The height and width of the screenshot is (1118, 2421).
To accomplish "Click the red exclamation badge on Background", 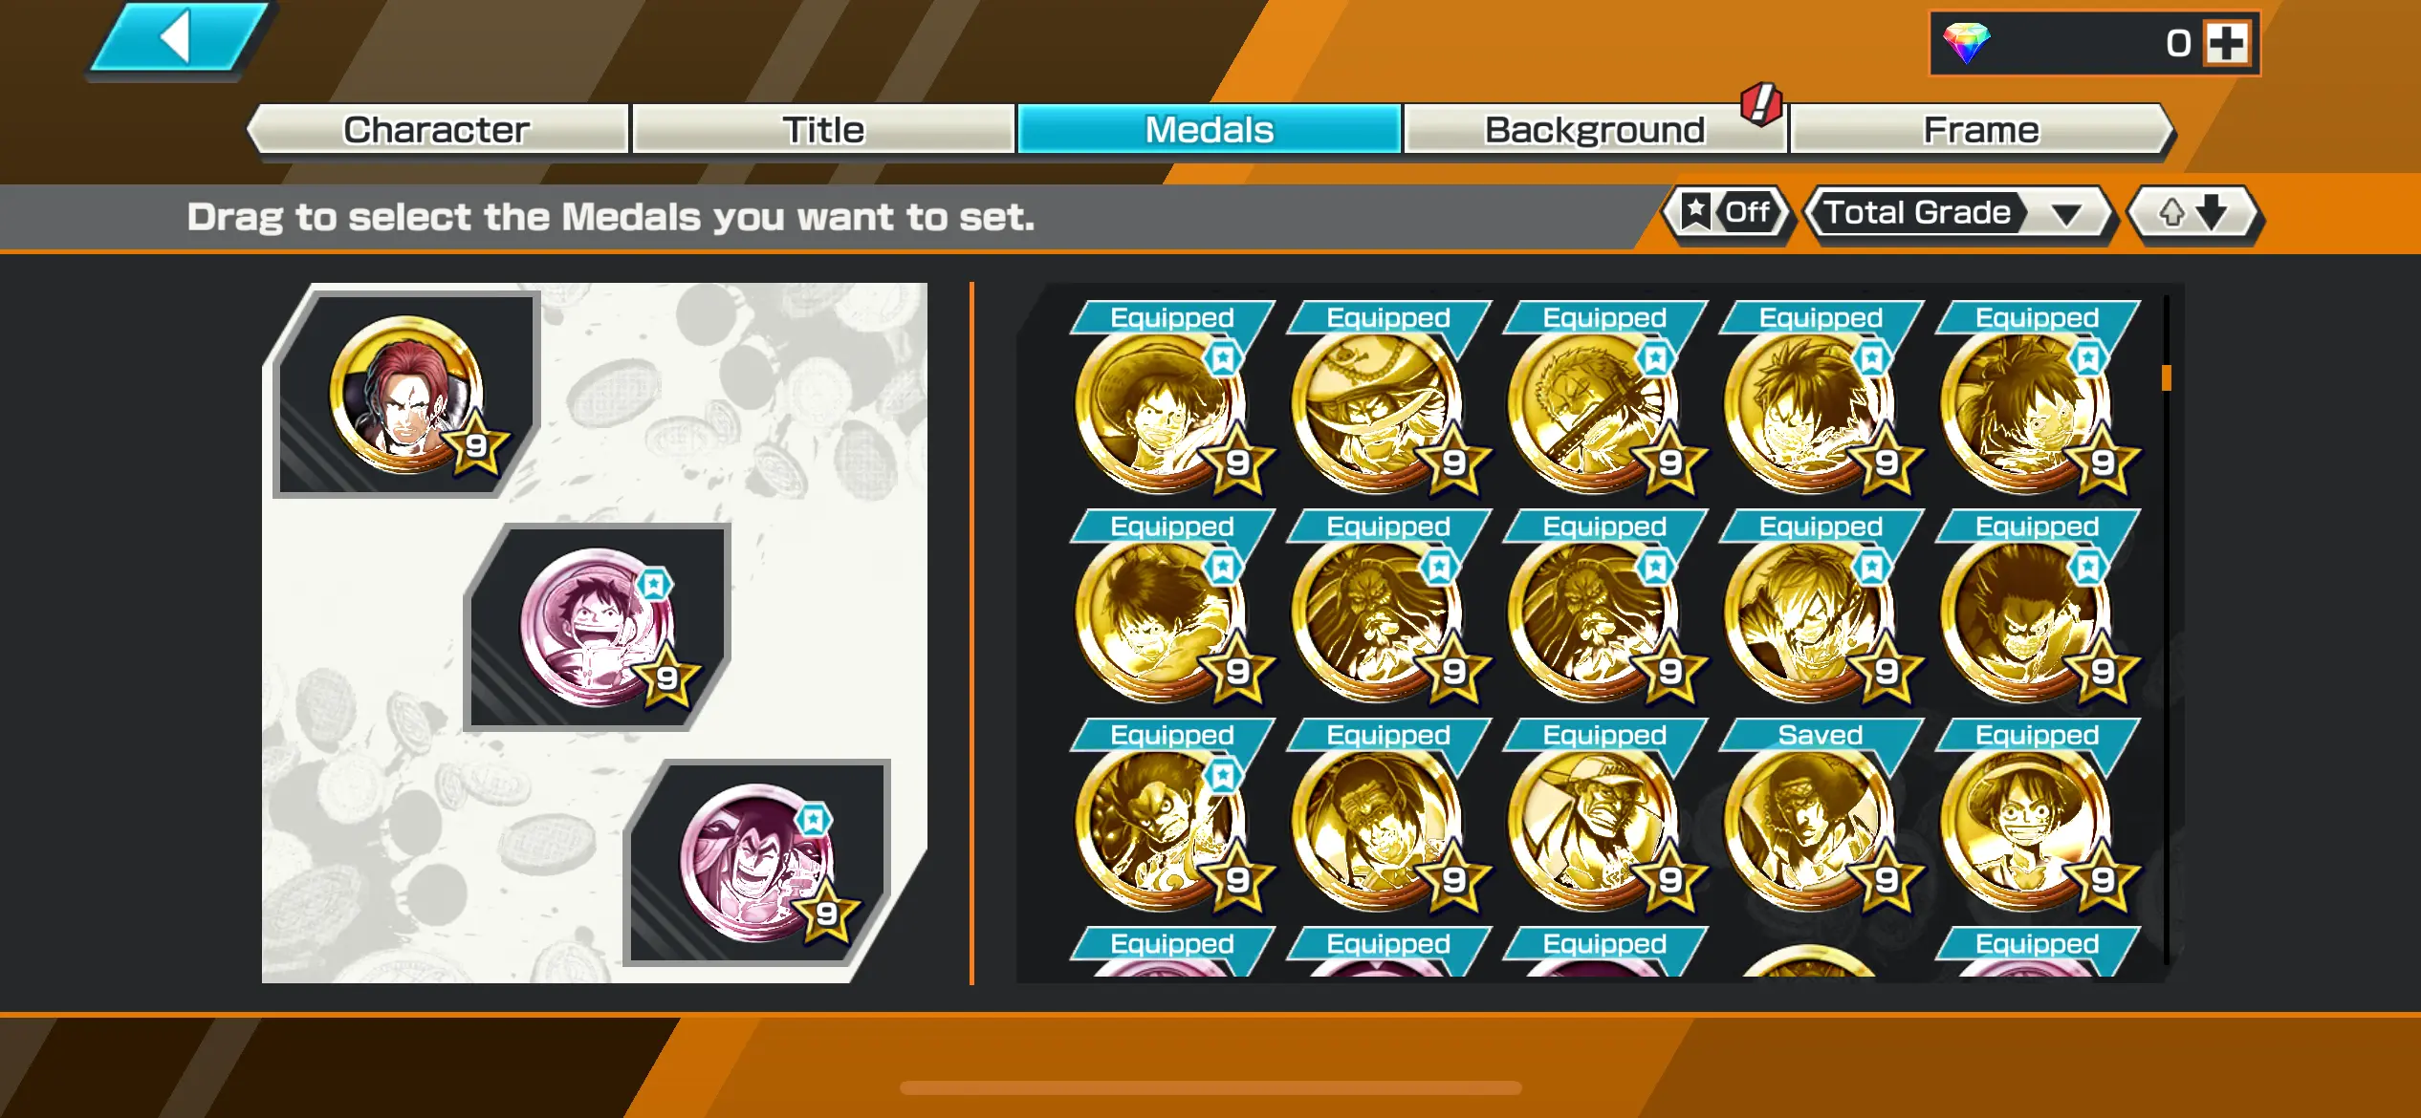I will coord(1761,103).
